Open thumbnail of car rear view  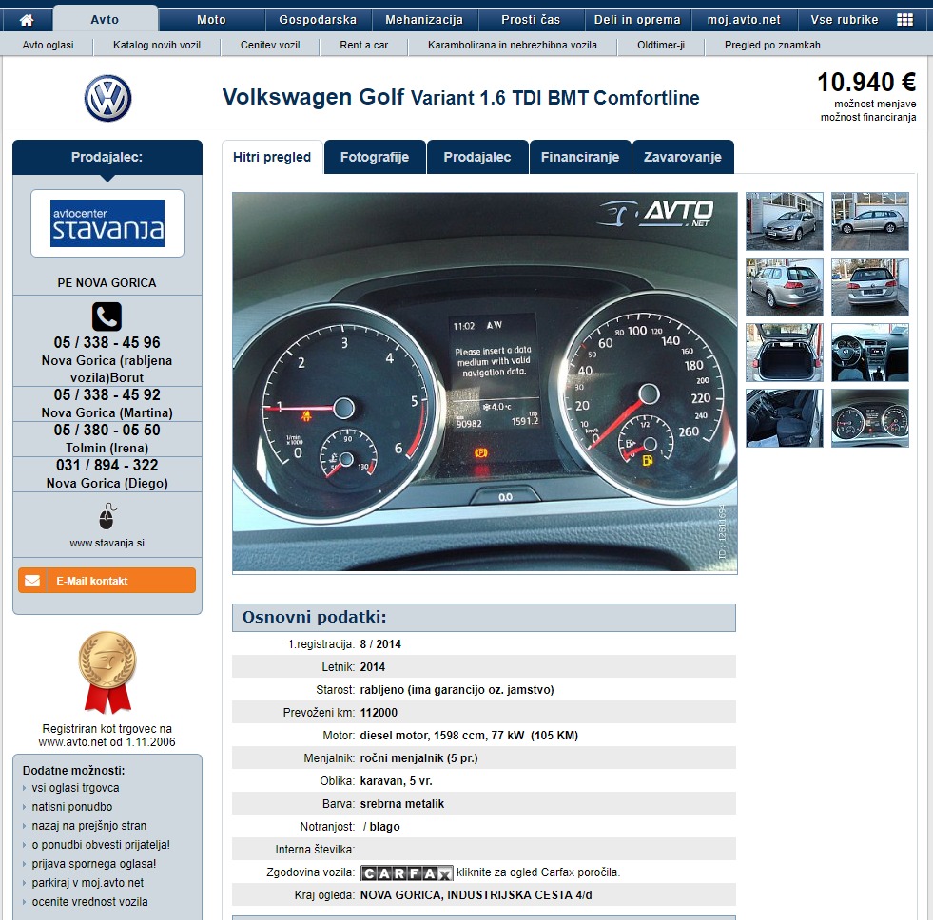point(870,287)
